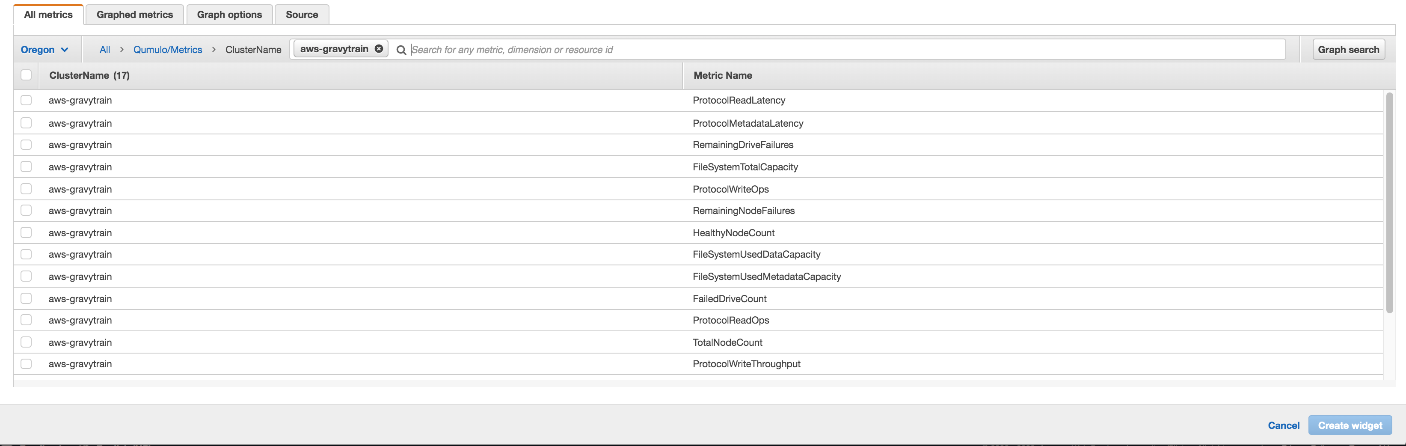
Task: Check the TotalNodeCount metric
Action: (26, 342)
